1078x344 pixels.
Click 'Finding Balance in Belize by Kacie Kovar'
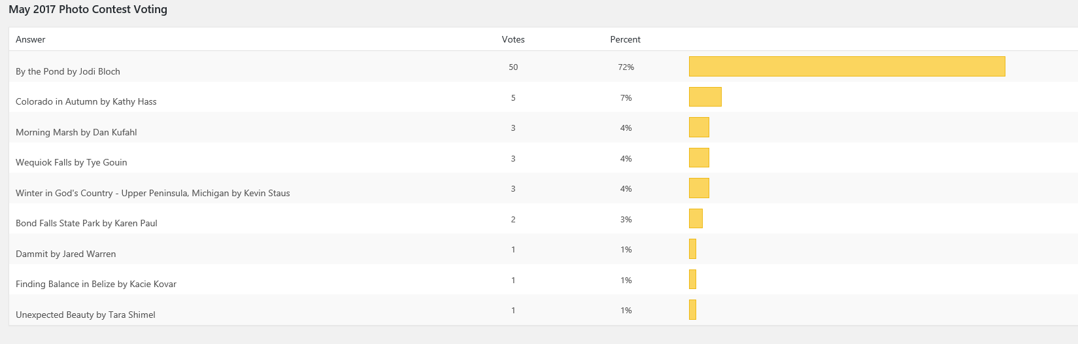(x=96, y=284)
